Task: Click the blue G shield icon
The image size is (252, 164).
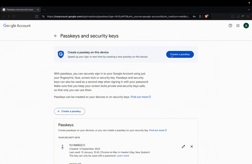Action: pos(61,54)
